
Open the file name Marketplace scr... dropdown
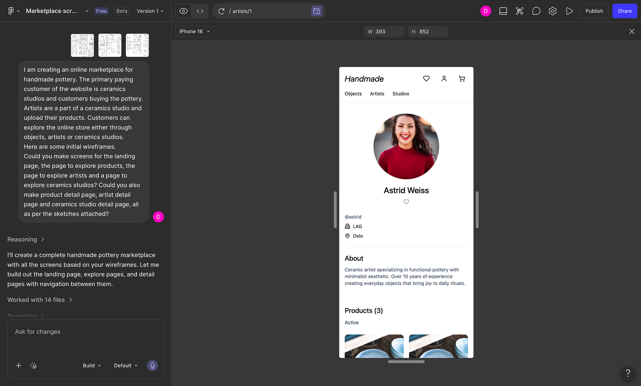click(57, 11)
